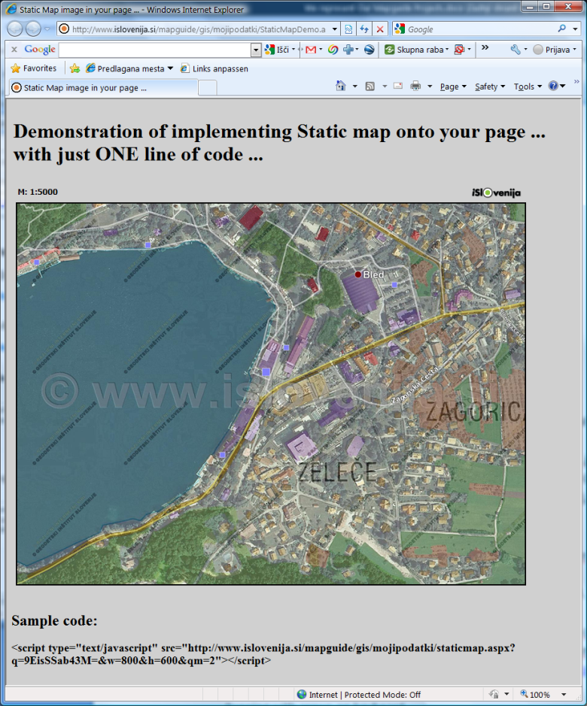Click the ZAGORICA label on the map
The image size is (587, 706).
point(475,411)
